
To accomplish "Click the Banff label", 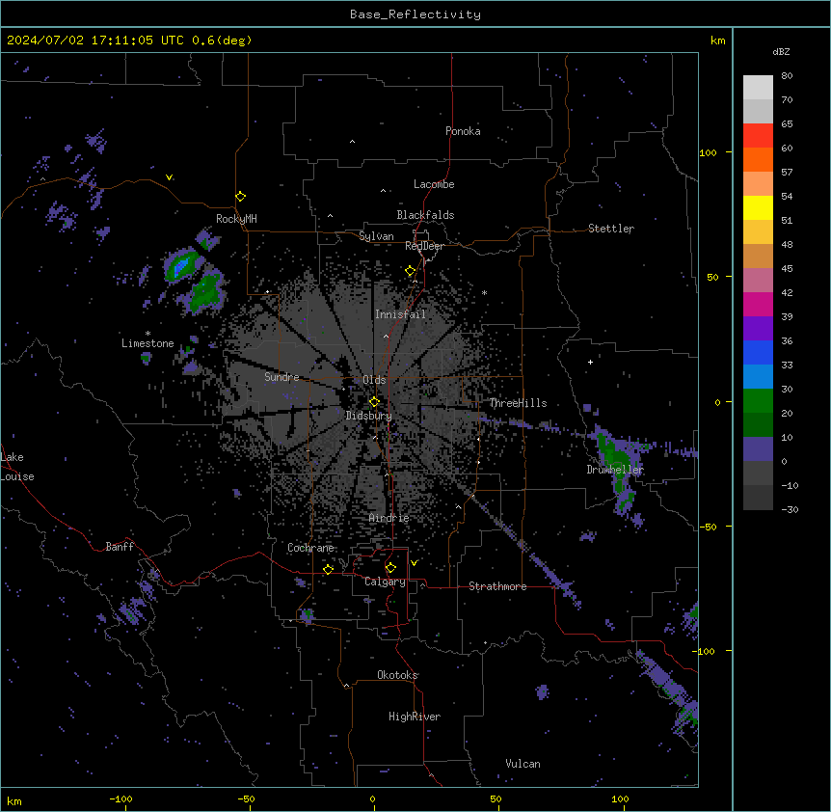I will tap(120, 547).
